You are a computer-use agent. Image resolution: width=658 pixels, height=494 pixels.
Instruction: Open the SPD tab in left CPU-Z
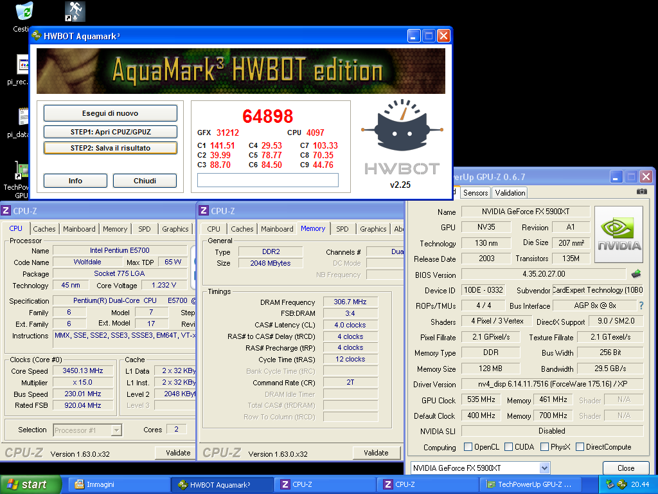point(145,229)
